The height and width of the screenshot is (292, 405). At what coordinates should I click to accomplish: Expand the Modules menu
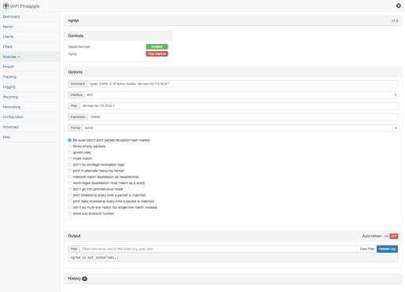coord(11,57)
